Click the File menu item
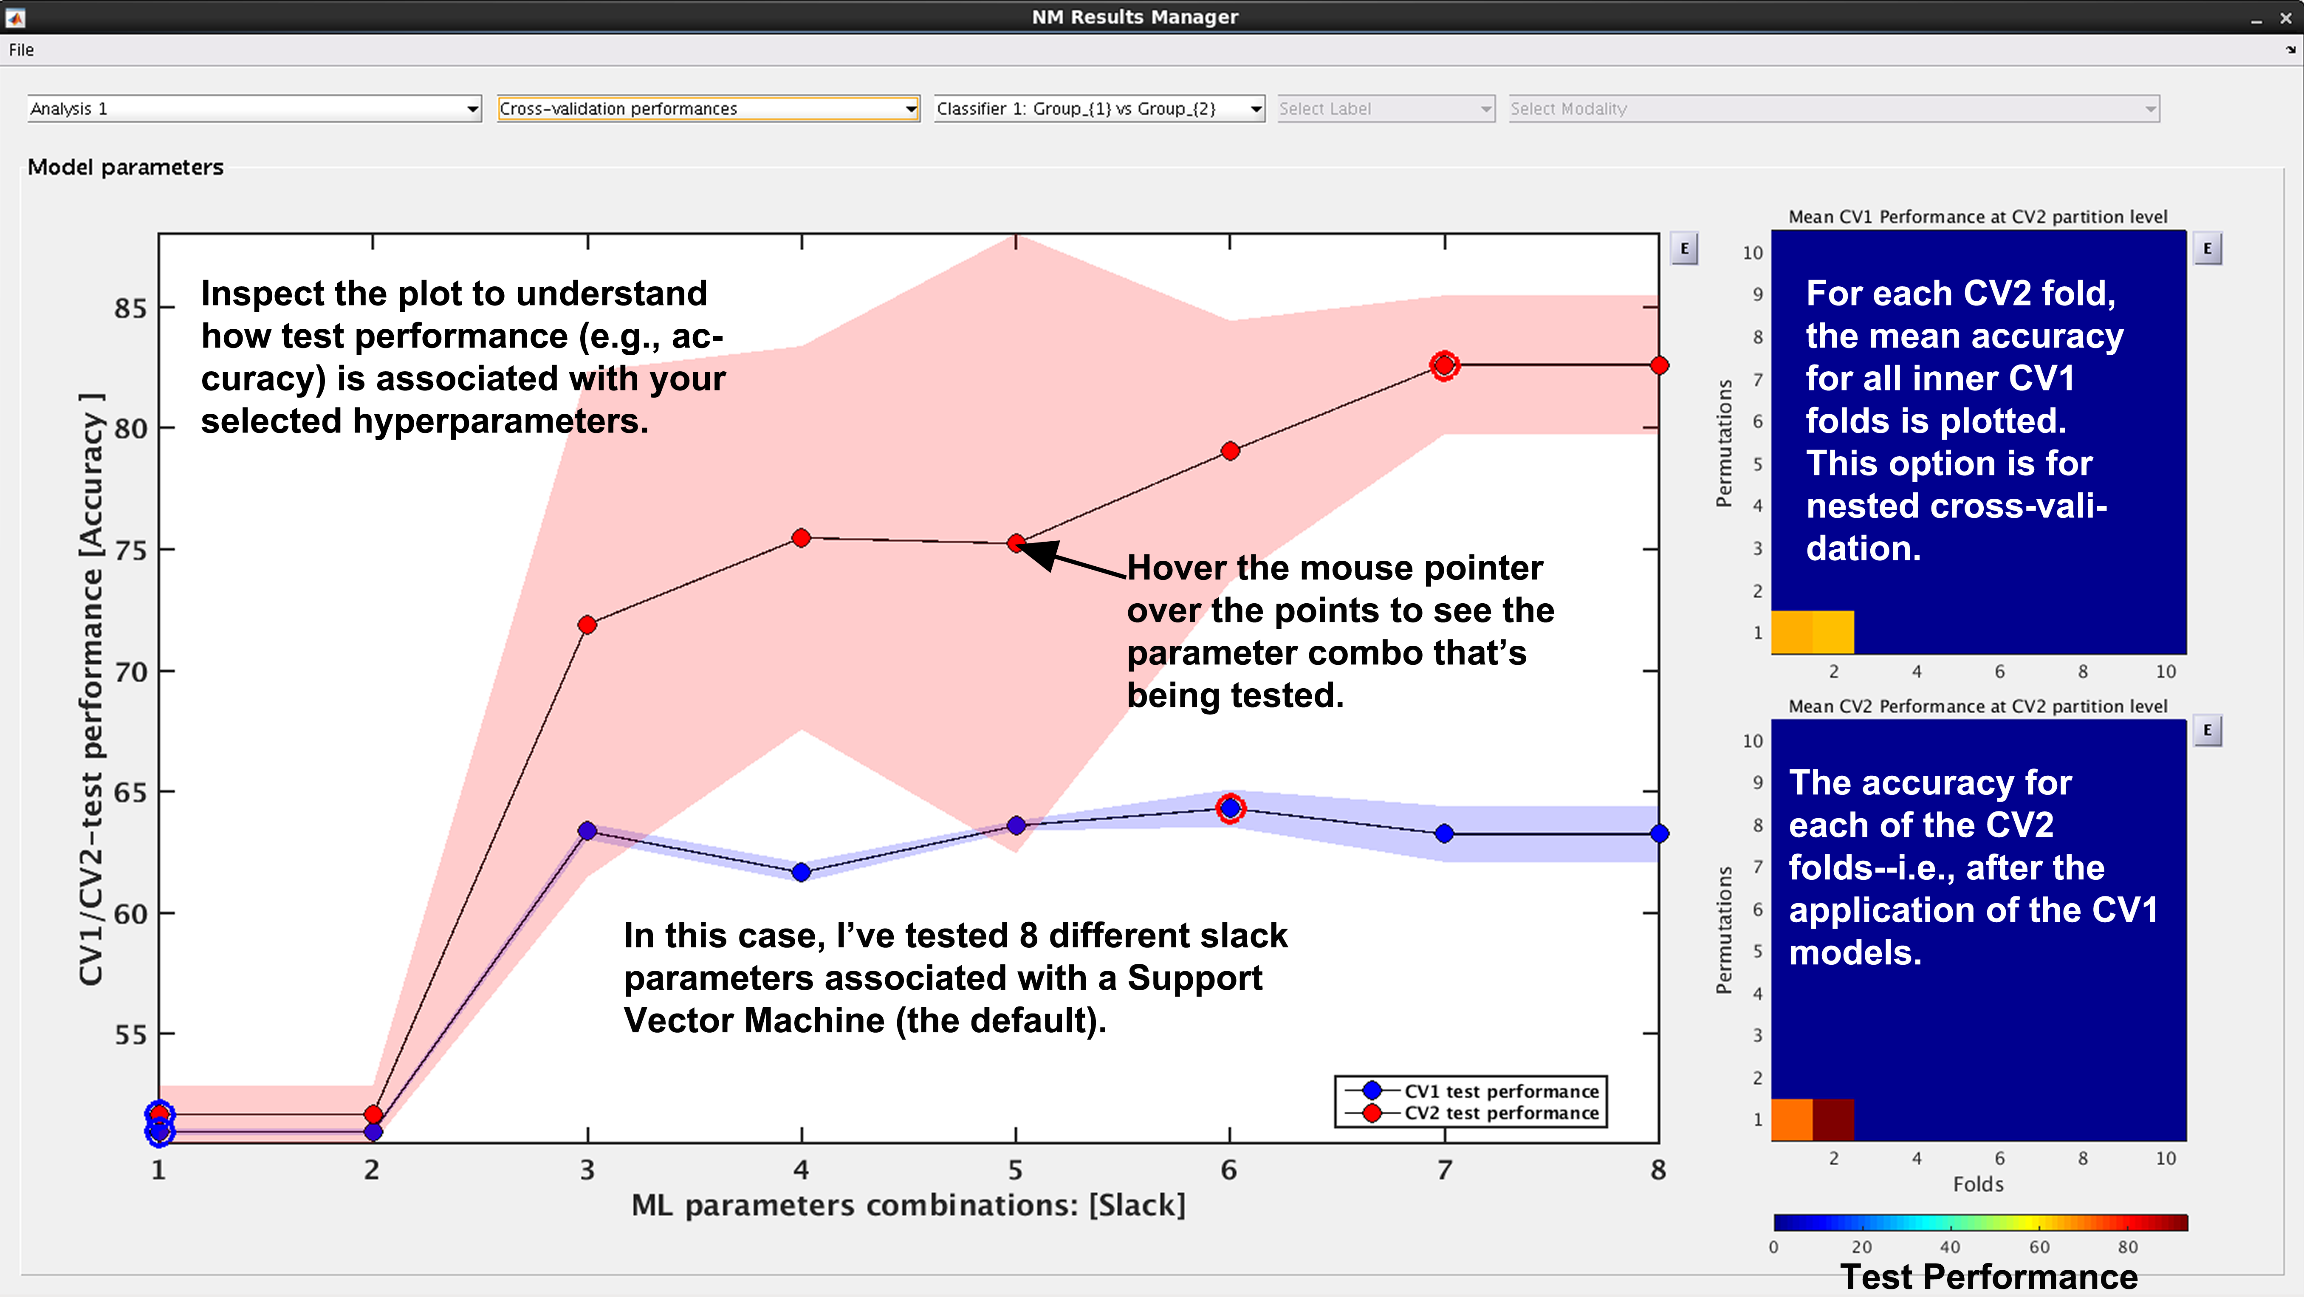2304x1311 pixels. coord(22,49)
